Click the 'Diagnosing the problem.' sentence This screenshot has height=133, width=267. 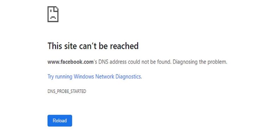click(200, 62)
